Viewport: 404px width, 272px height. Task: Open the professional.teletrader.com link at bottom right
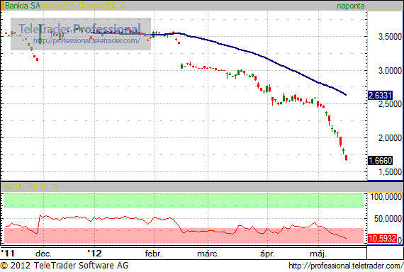coord(346,266)
